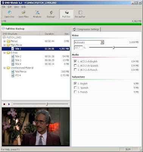Click the Open Disc toolbar icon
Screen dimensions: 143x152
(9, 13)
